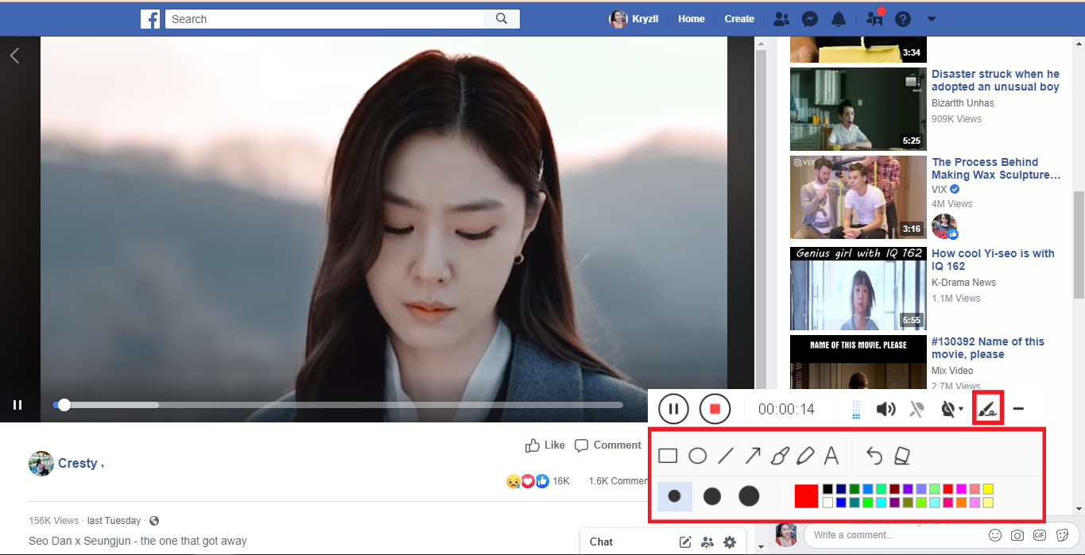Open the webcam options dropdown in the recorder
Screen dimensions: 1085x555
tap(959, 409)
